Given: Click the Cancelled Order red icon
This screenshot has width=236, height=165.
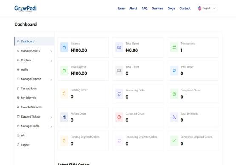Looking at the screenshot, I should pyautogui.click(x=119, y=117).
